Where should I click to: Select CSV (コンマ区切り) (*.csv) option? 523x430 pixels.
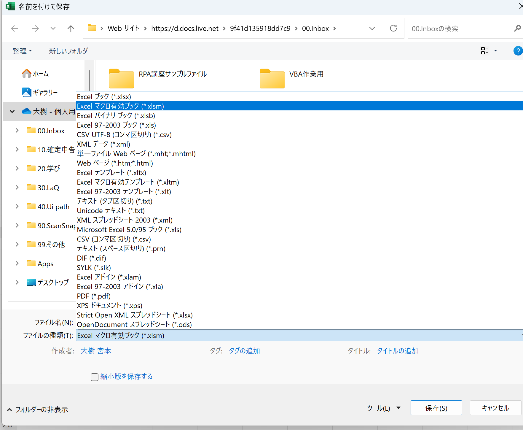tap(299, 239)
